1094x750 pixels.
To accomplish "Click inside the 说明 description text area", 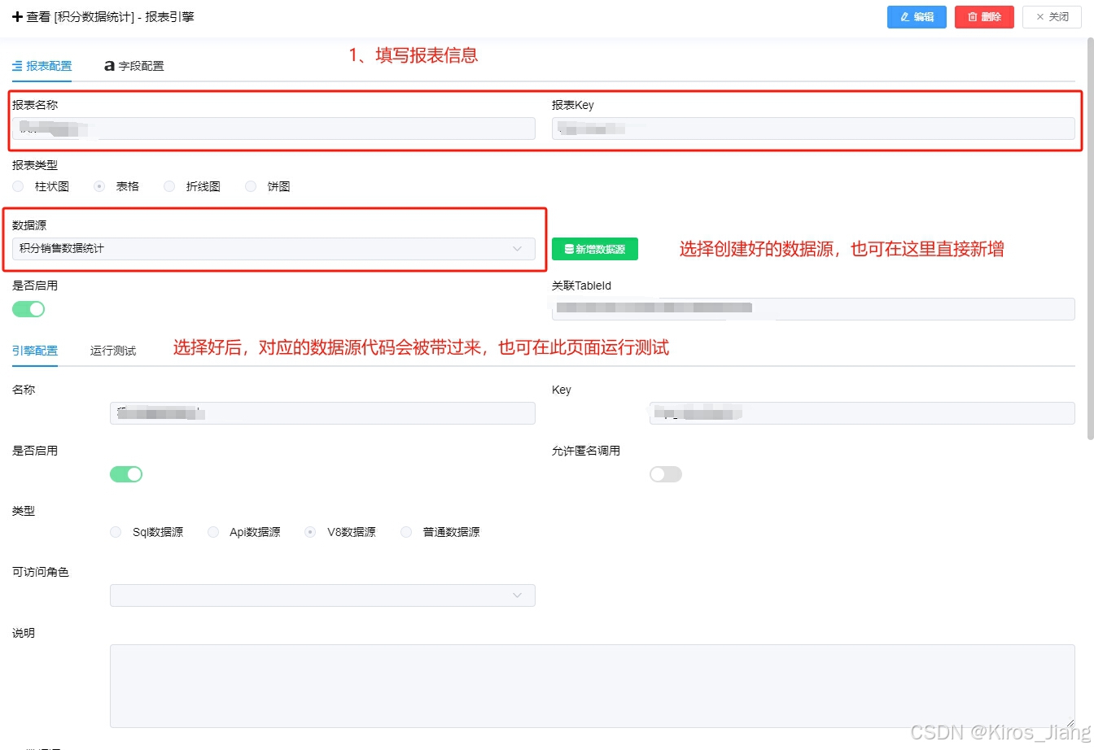I will coord(593,685).
